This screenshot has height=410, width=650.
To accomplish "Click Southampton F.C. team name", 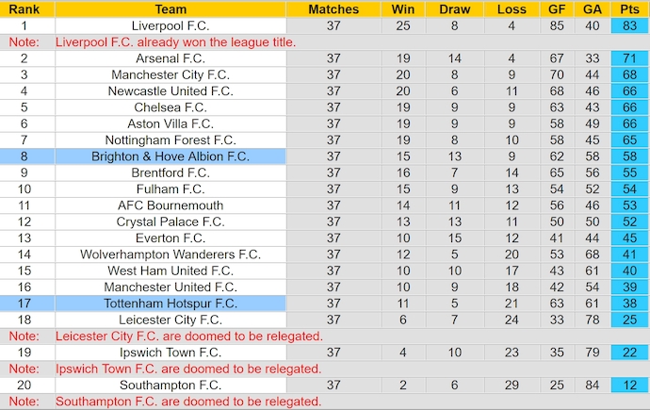I will point(171,385).
